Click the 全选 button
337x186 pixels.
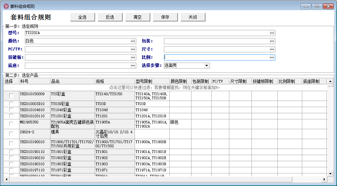[x=82, y=17]
